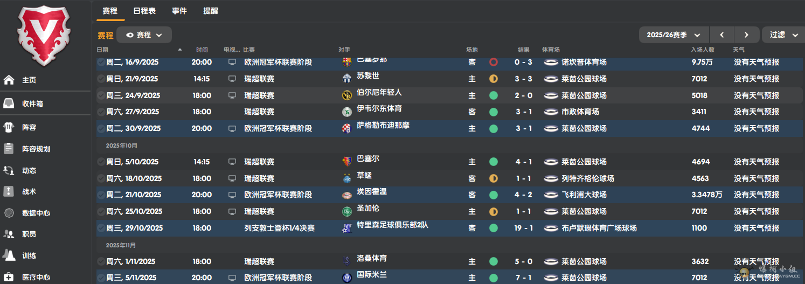Toggle checkmark for 16/9/2025 match row
The height and width of the screenshot is (284, 805).
pos(101,62)
